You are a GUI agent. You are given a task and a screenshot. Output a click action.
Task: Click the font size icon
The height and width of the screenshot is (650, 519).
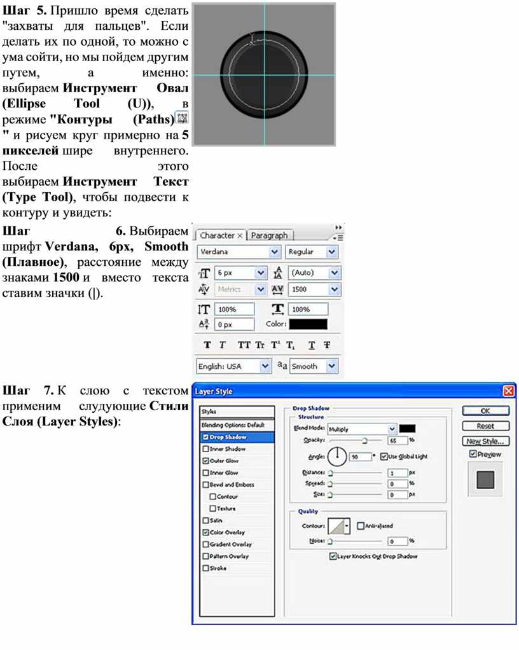(204, 273)
